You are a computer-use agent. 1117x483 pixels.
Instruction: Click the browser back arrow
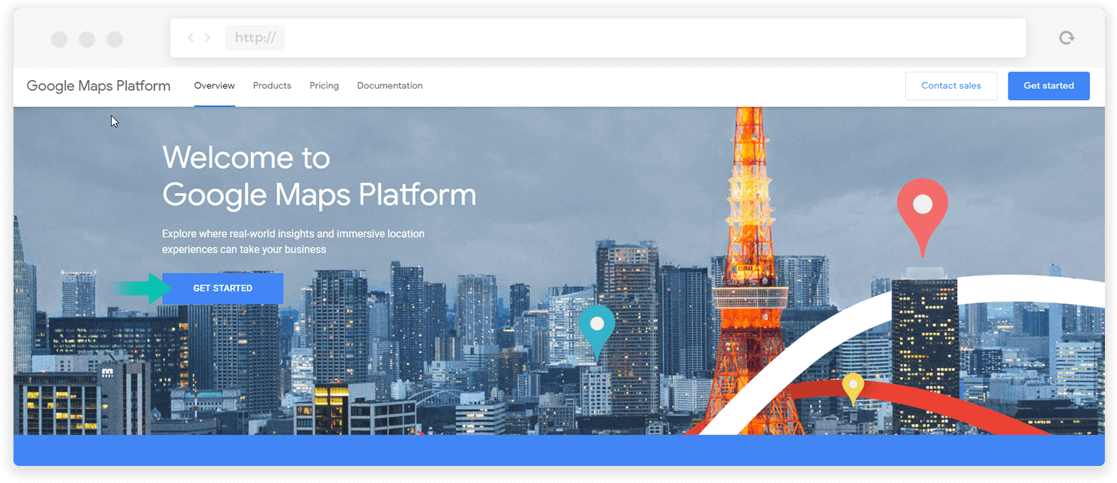190,38
